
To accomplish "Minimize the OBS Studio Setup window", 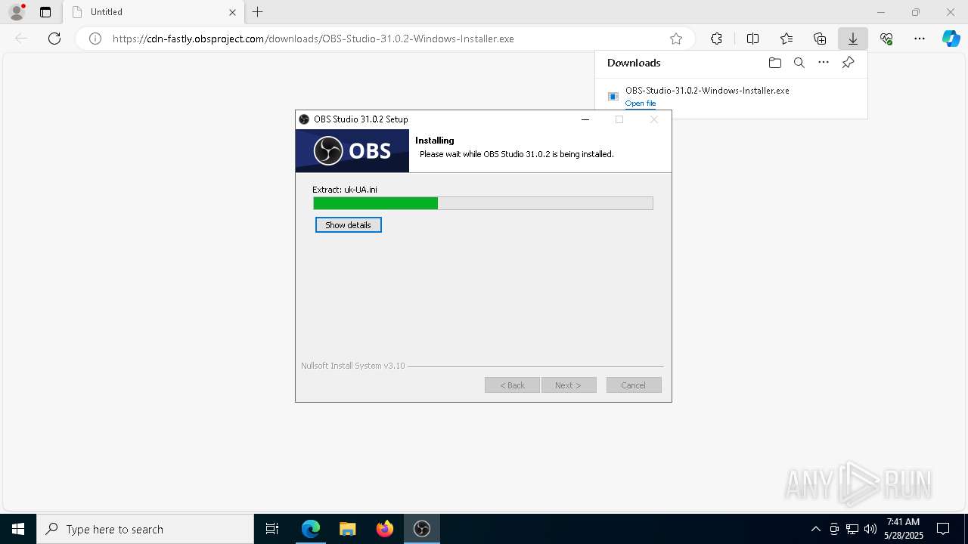I will (x=585, y=119).
